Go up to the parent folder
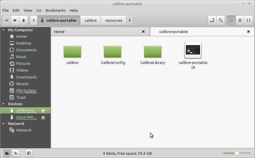The width and height of the screenshot is (255, 158). click(24, 20)
